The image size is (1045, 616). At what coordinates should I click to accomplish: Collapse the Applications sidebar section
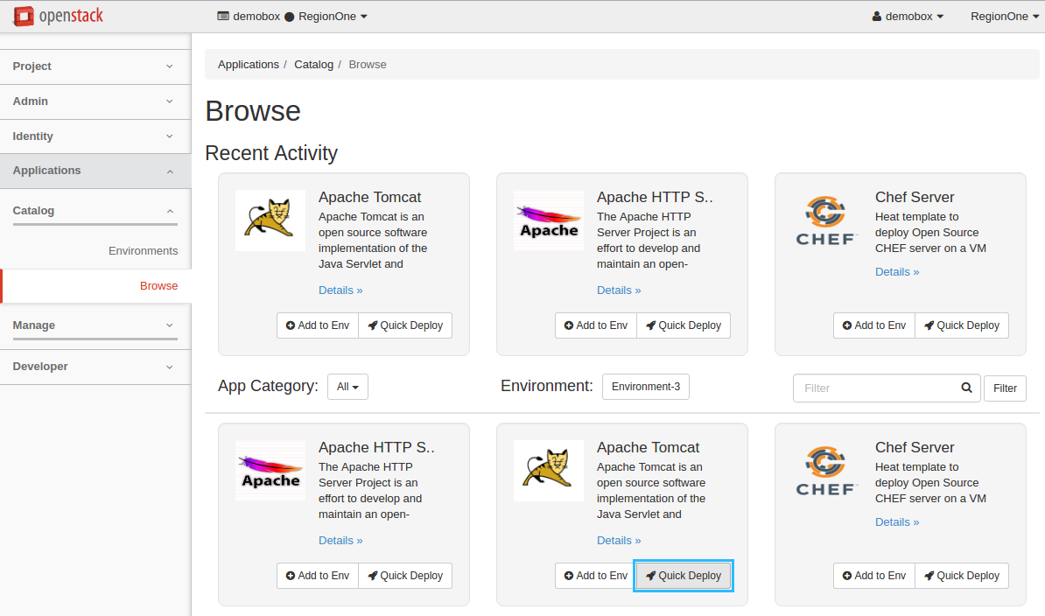[x=95, y=171]
